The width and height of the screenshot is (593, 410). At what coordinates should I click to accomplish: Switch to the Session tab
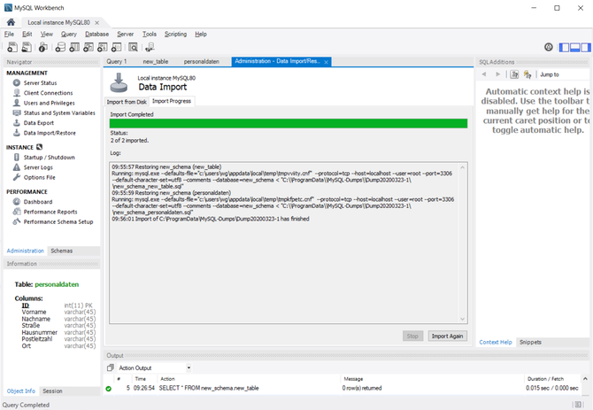52,391
